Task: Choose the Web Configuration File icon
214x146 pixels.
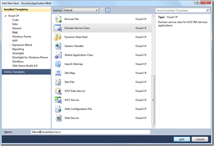Action: [x=58, y=109]
